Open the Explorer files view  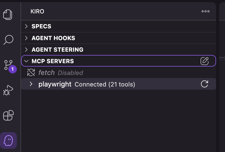tap(8, 14)
